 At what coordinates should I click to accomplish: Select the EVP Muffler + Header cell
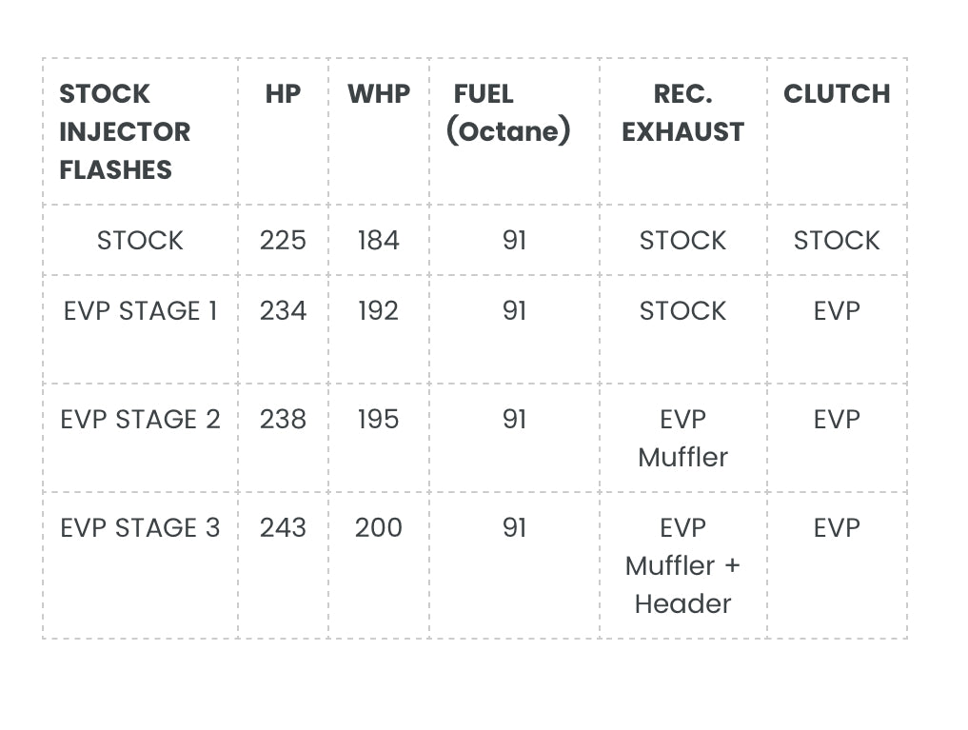[x=682, y=565]
